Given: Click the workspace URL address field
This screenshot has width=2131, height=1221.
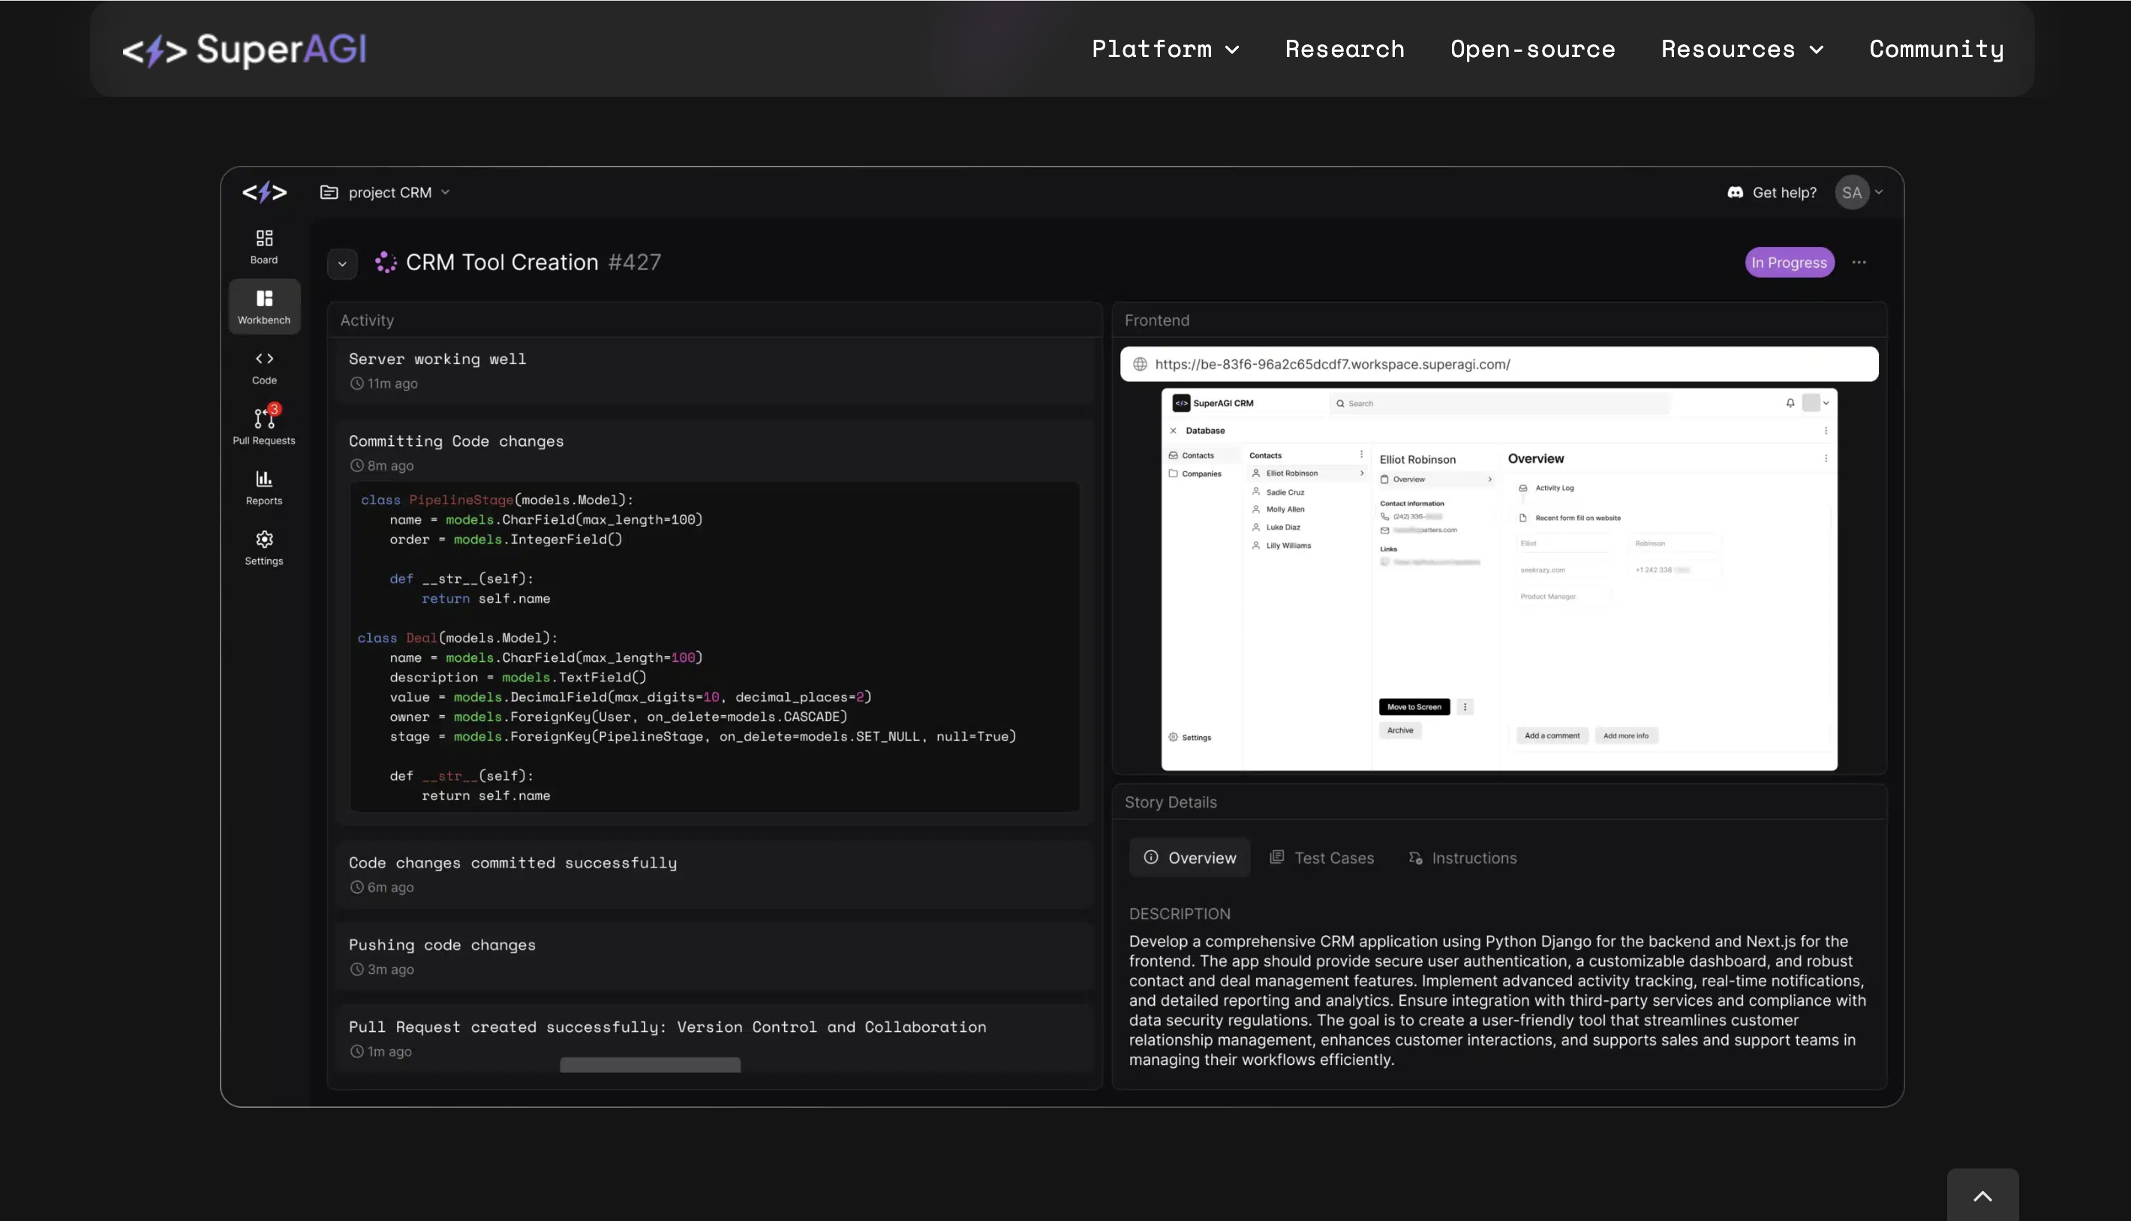Looking at the screenshot, I should pos(1499,364).
